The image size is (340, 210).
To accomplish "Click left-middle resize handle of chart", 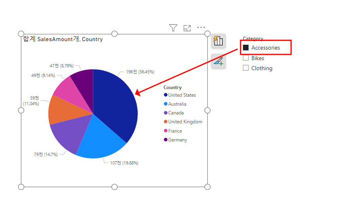I will point(21,110).
